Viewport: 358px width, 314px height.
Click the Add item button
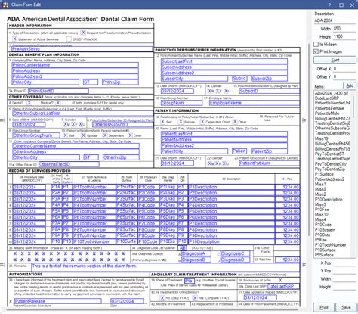point(350,85)
